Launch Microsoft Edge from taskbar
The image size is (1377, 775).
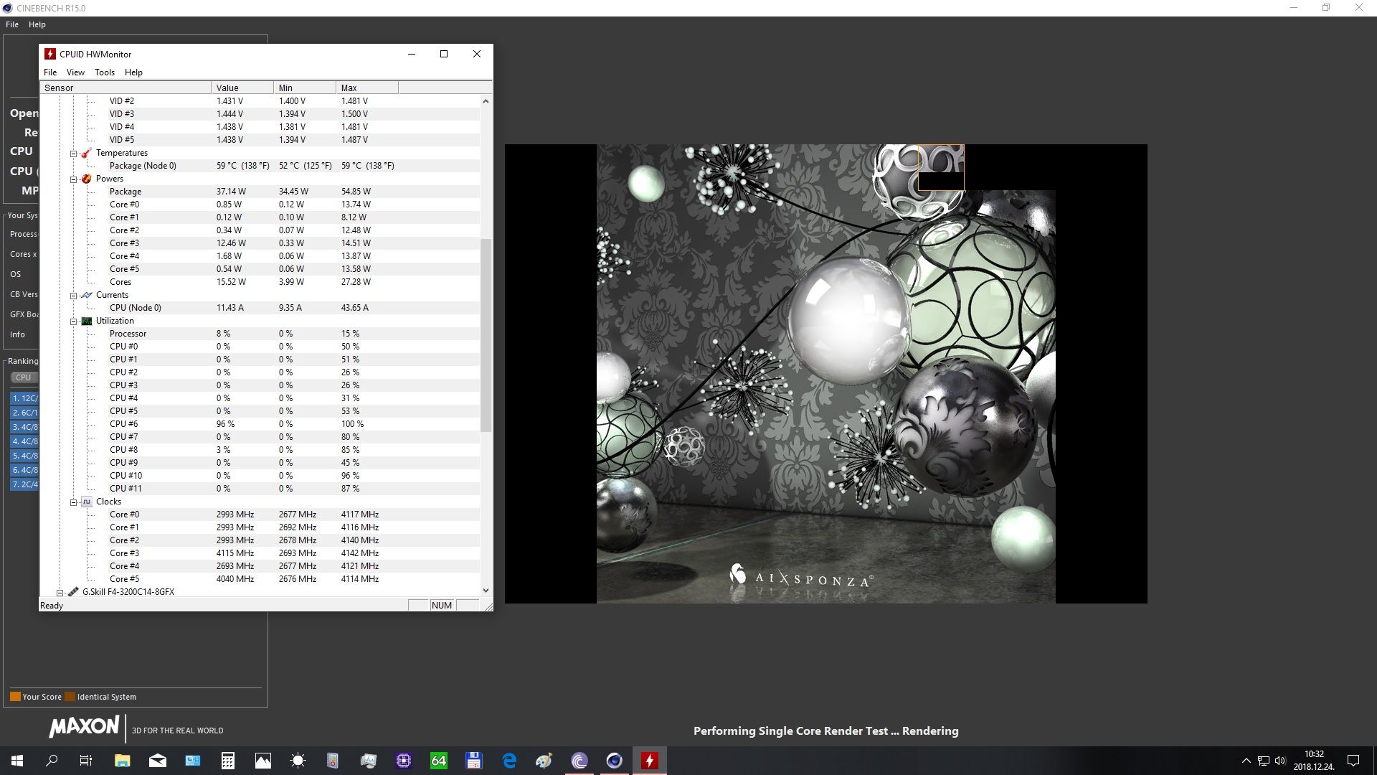tap(509, 761)
